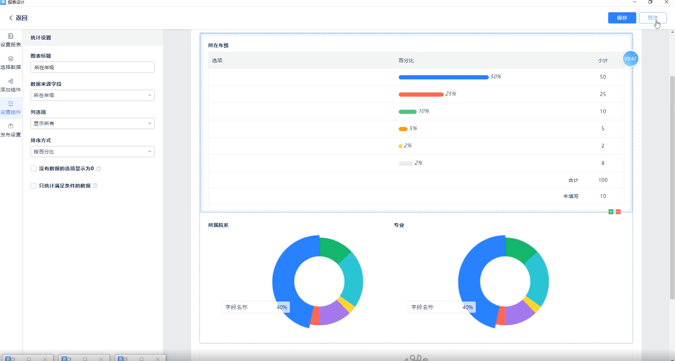Click the red remove-component minus icon
675x361 pixels.
(618, 212)
